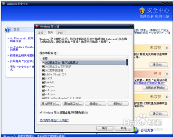Screen dimensions: 173x137
Task: Open the 从 Microsoft 获取 virus info link
Action: 22,40
